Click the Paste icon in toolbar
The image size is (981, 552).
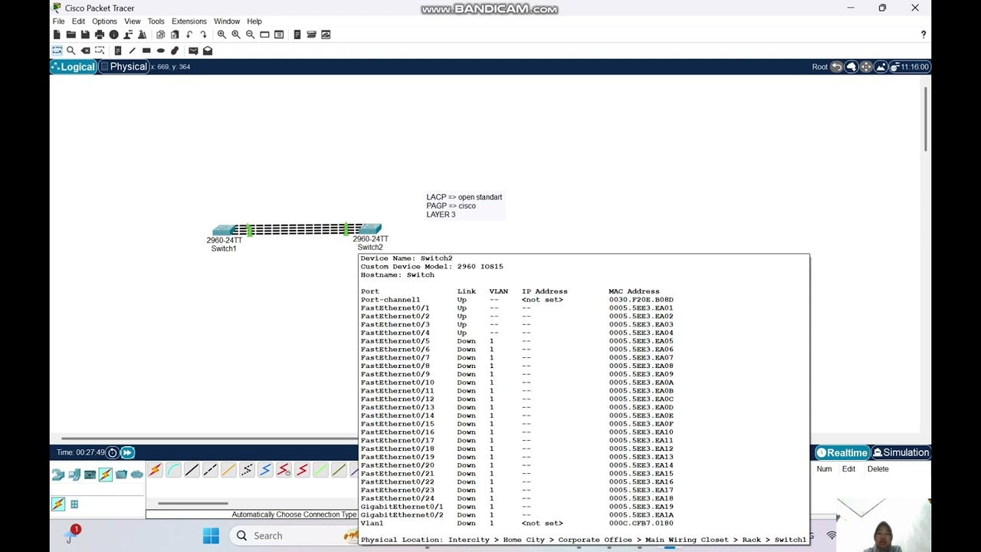175,34
